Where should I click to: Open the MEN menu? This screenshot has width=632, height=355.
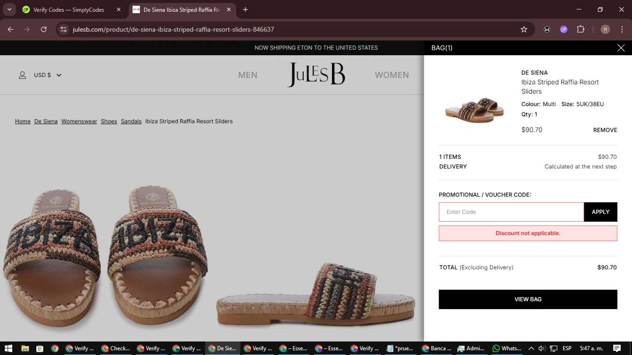[248, 75]
